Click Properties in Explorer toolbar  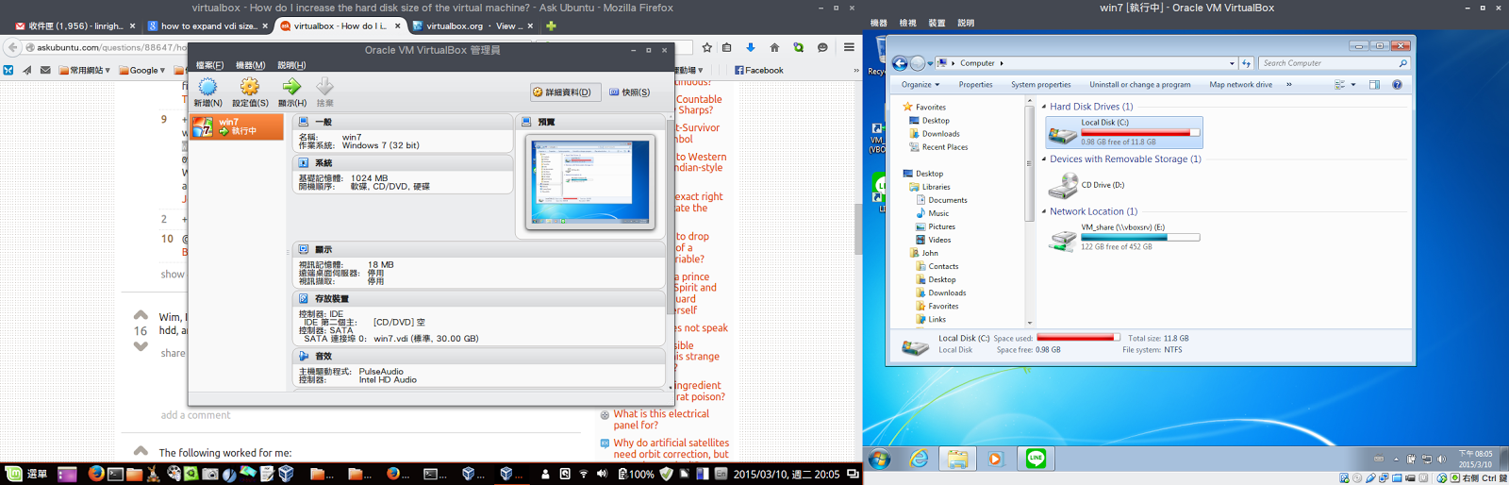coord(975,84)
